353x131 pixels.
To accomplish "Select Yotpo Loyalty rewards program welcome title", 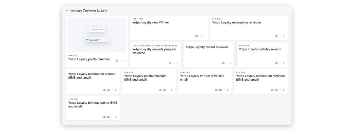I will click(154, 51).
